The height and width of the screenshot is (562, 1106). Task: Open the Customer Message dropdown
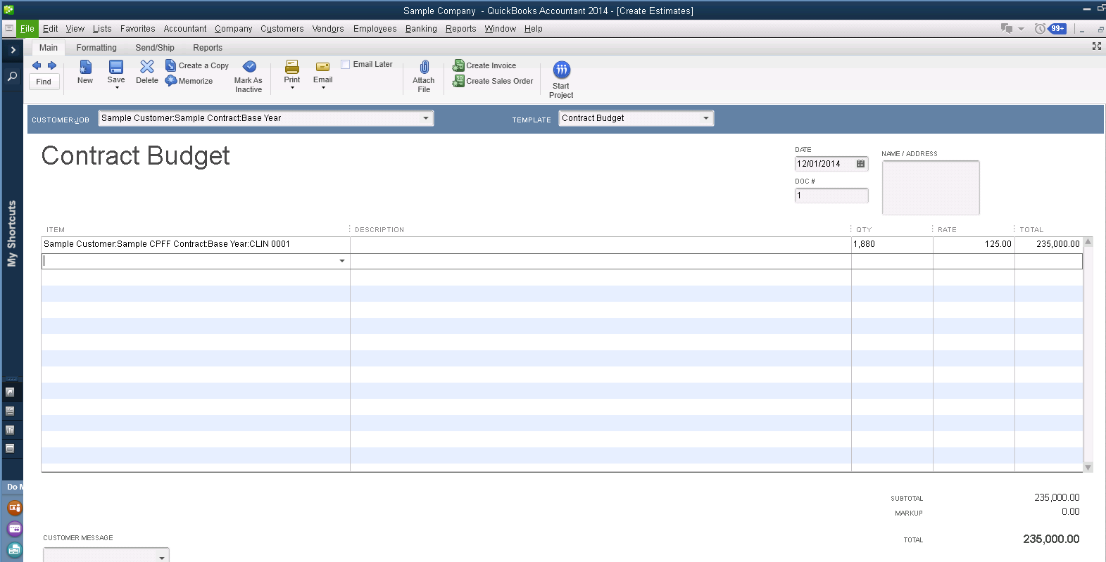(162, 556)
